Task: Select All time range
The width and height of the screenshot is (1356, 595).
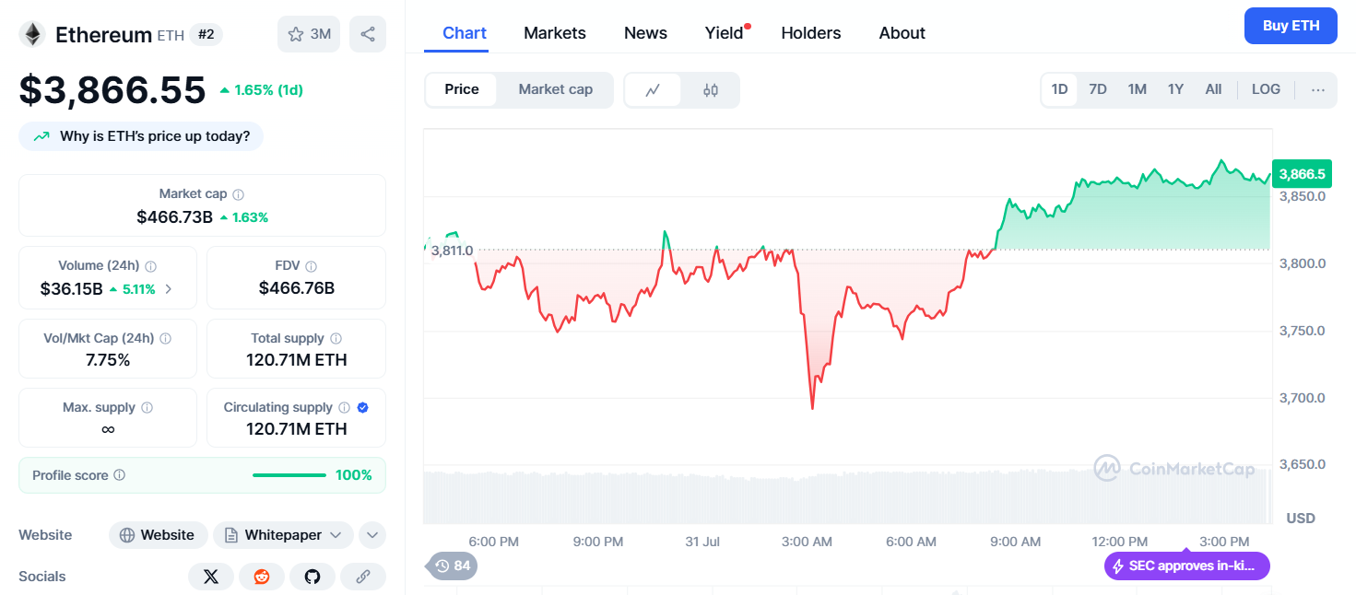Action: tap(1213, 89)
